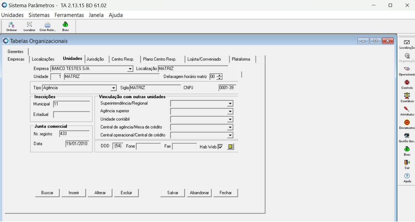This screenshot has height=222, width=415.
Task: Expand Central operacional/Central de crédito dropdown
Action: [230, 136]
